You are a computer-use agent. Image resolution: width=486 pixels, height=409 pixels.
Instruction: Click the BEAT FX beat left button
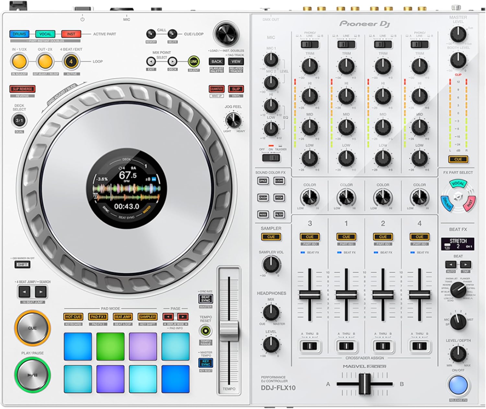(x=451, y=264)
